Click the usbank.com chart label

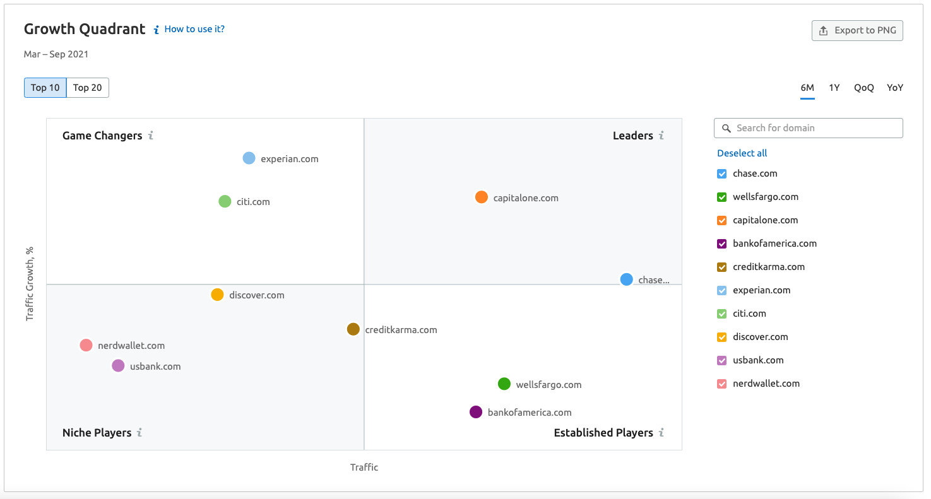155,367
